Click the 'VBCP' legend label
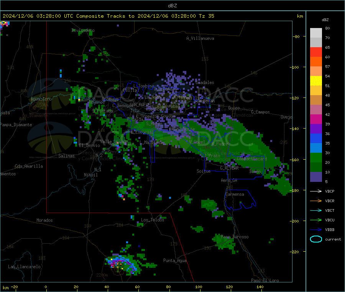345x292 pixels. point(330,191)
